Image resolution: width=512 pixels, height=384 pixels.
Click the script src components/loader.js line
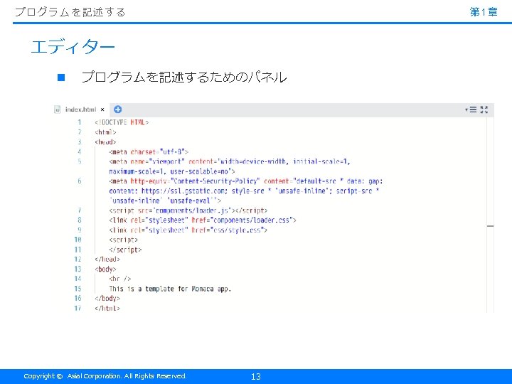tap(188, 210)
